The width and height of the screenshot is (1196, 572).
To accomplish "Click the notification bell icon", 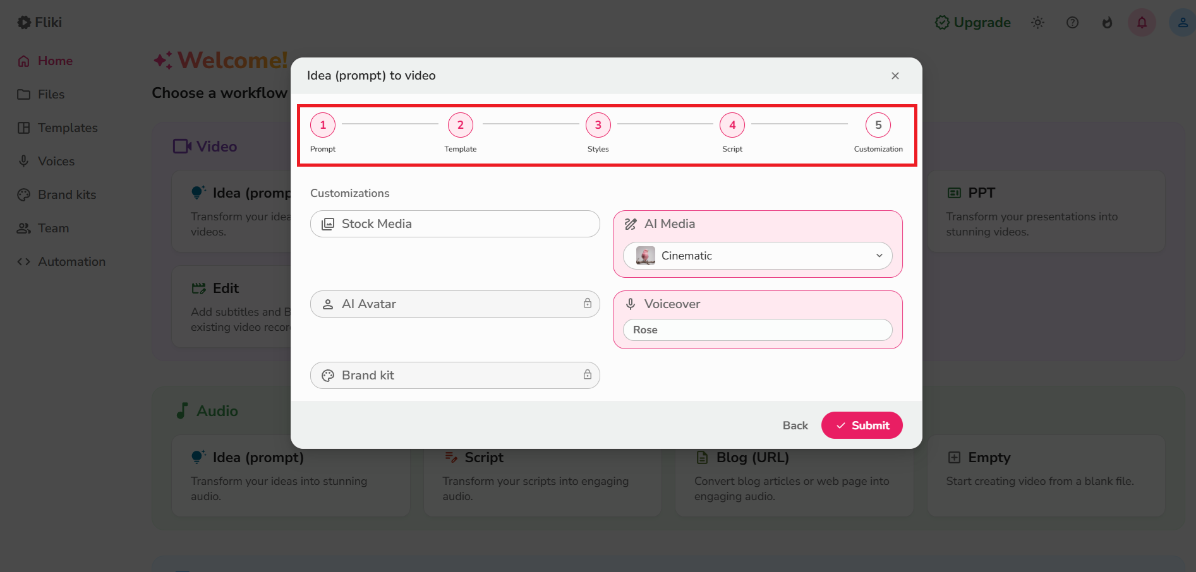I will [1142, 23].
